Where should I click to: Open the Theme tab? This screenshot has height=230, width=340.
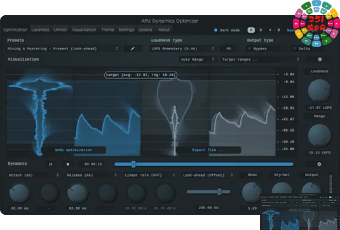coord(107,30)
